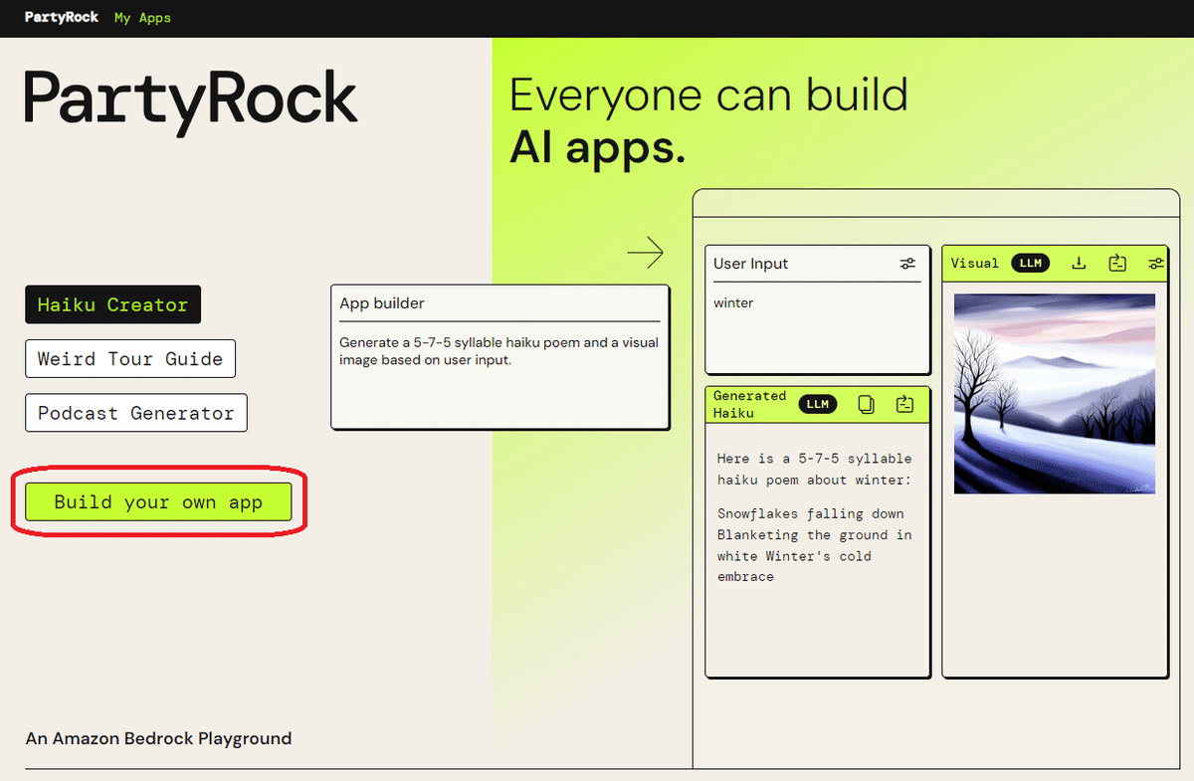Image resolution: width=1194 pixels, height=781 pixels.
Task: Copy the Generated Haiku text icon
Action: [x=867, y=404]
